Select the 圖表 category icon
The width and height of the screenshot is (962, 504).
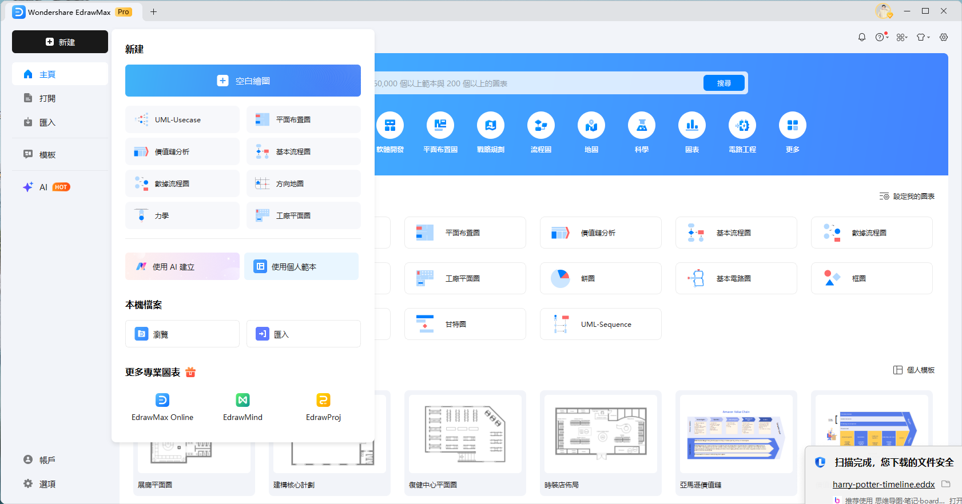[692, 125]
